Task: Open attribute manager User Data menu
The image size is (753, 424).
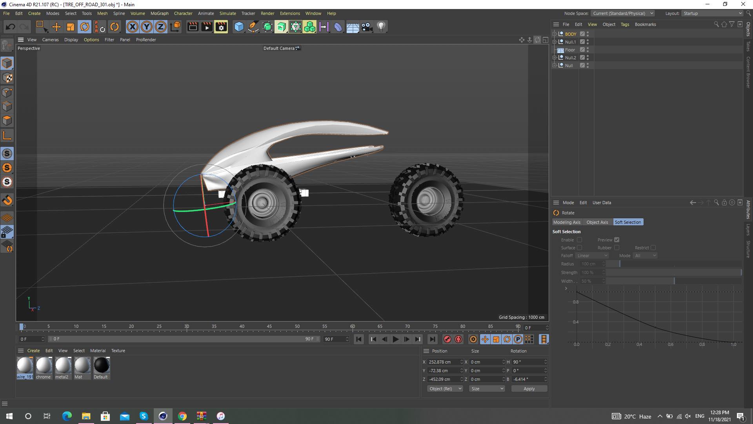Action: [x=602, y=203]
